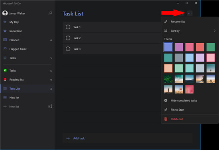
Task: Click the three-dots list options button
Action: pyautogui.click(x=190, y=13)
